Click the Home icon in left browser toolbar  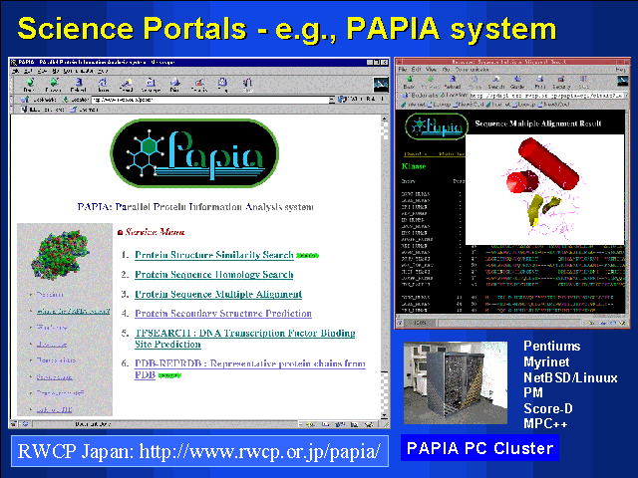click(100, 84)
